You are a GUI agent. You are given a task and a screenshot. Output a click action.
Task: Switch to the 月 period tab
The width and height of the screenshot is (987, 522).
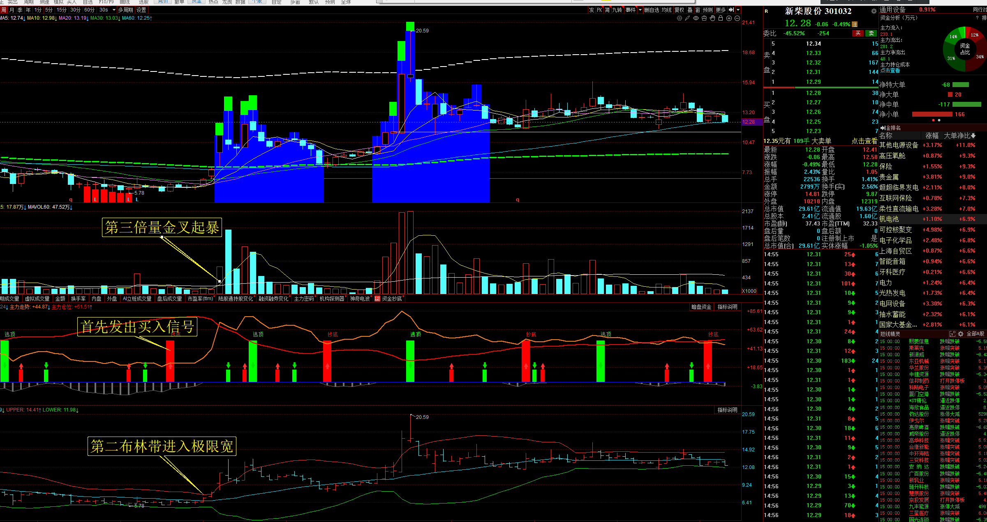(12, 10)
